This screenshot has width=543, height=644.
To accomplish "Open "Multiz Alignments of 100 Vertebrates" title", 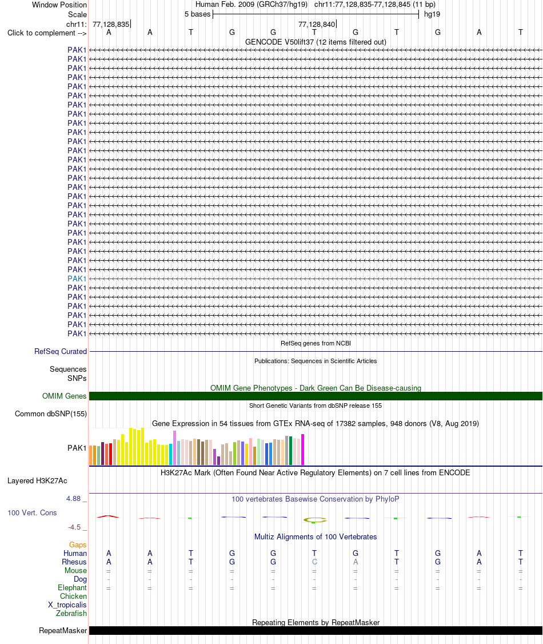I will (315, 537).
